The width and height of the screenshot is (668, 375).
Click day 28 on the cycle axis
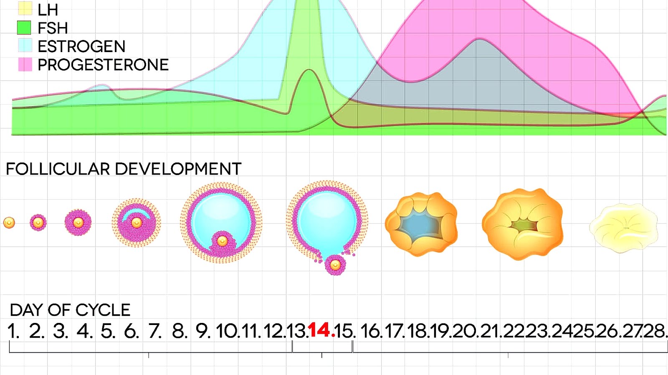(x=655, y=331)
